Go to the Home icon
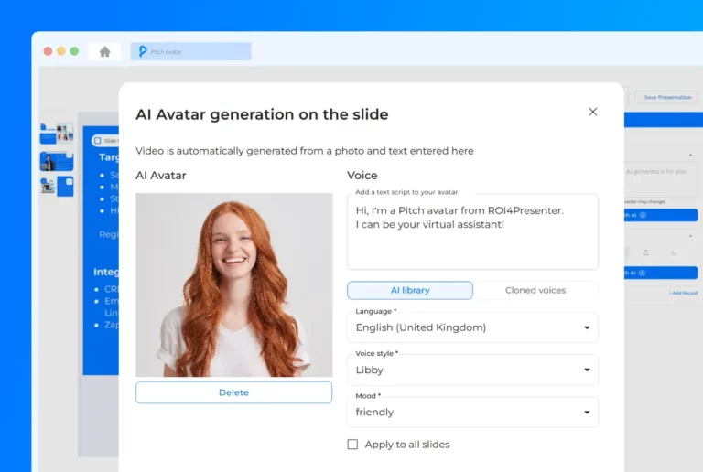The width and height of the screenshot is (703, 472). (105, 52)
